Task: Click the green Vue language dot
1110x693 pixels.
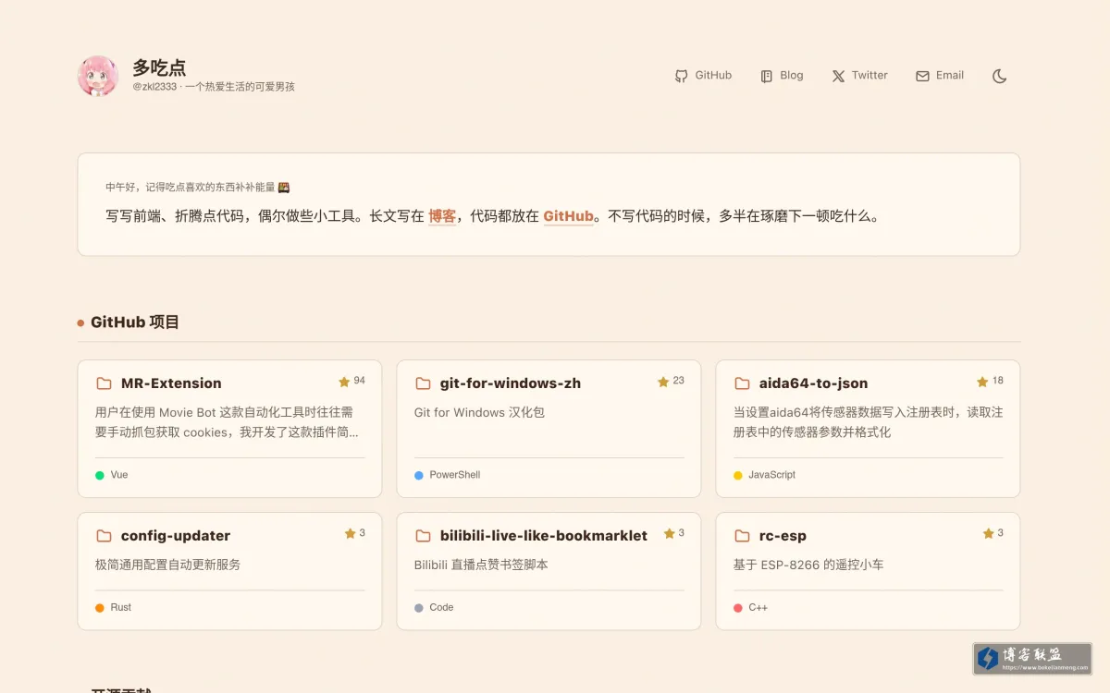Action: 100,475
